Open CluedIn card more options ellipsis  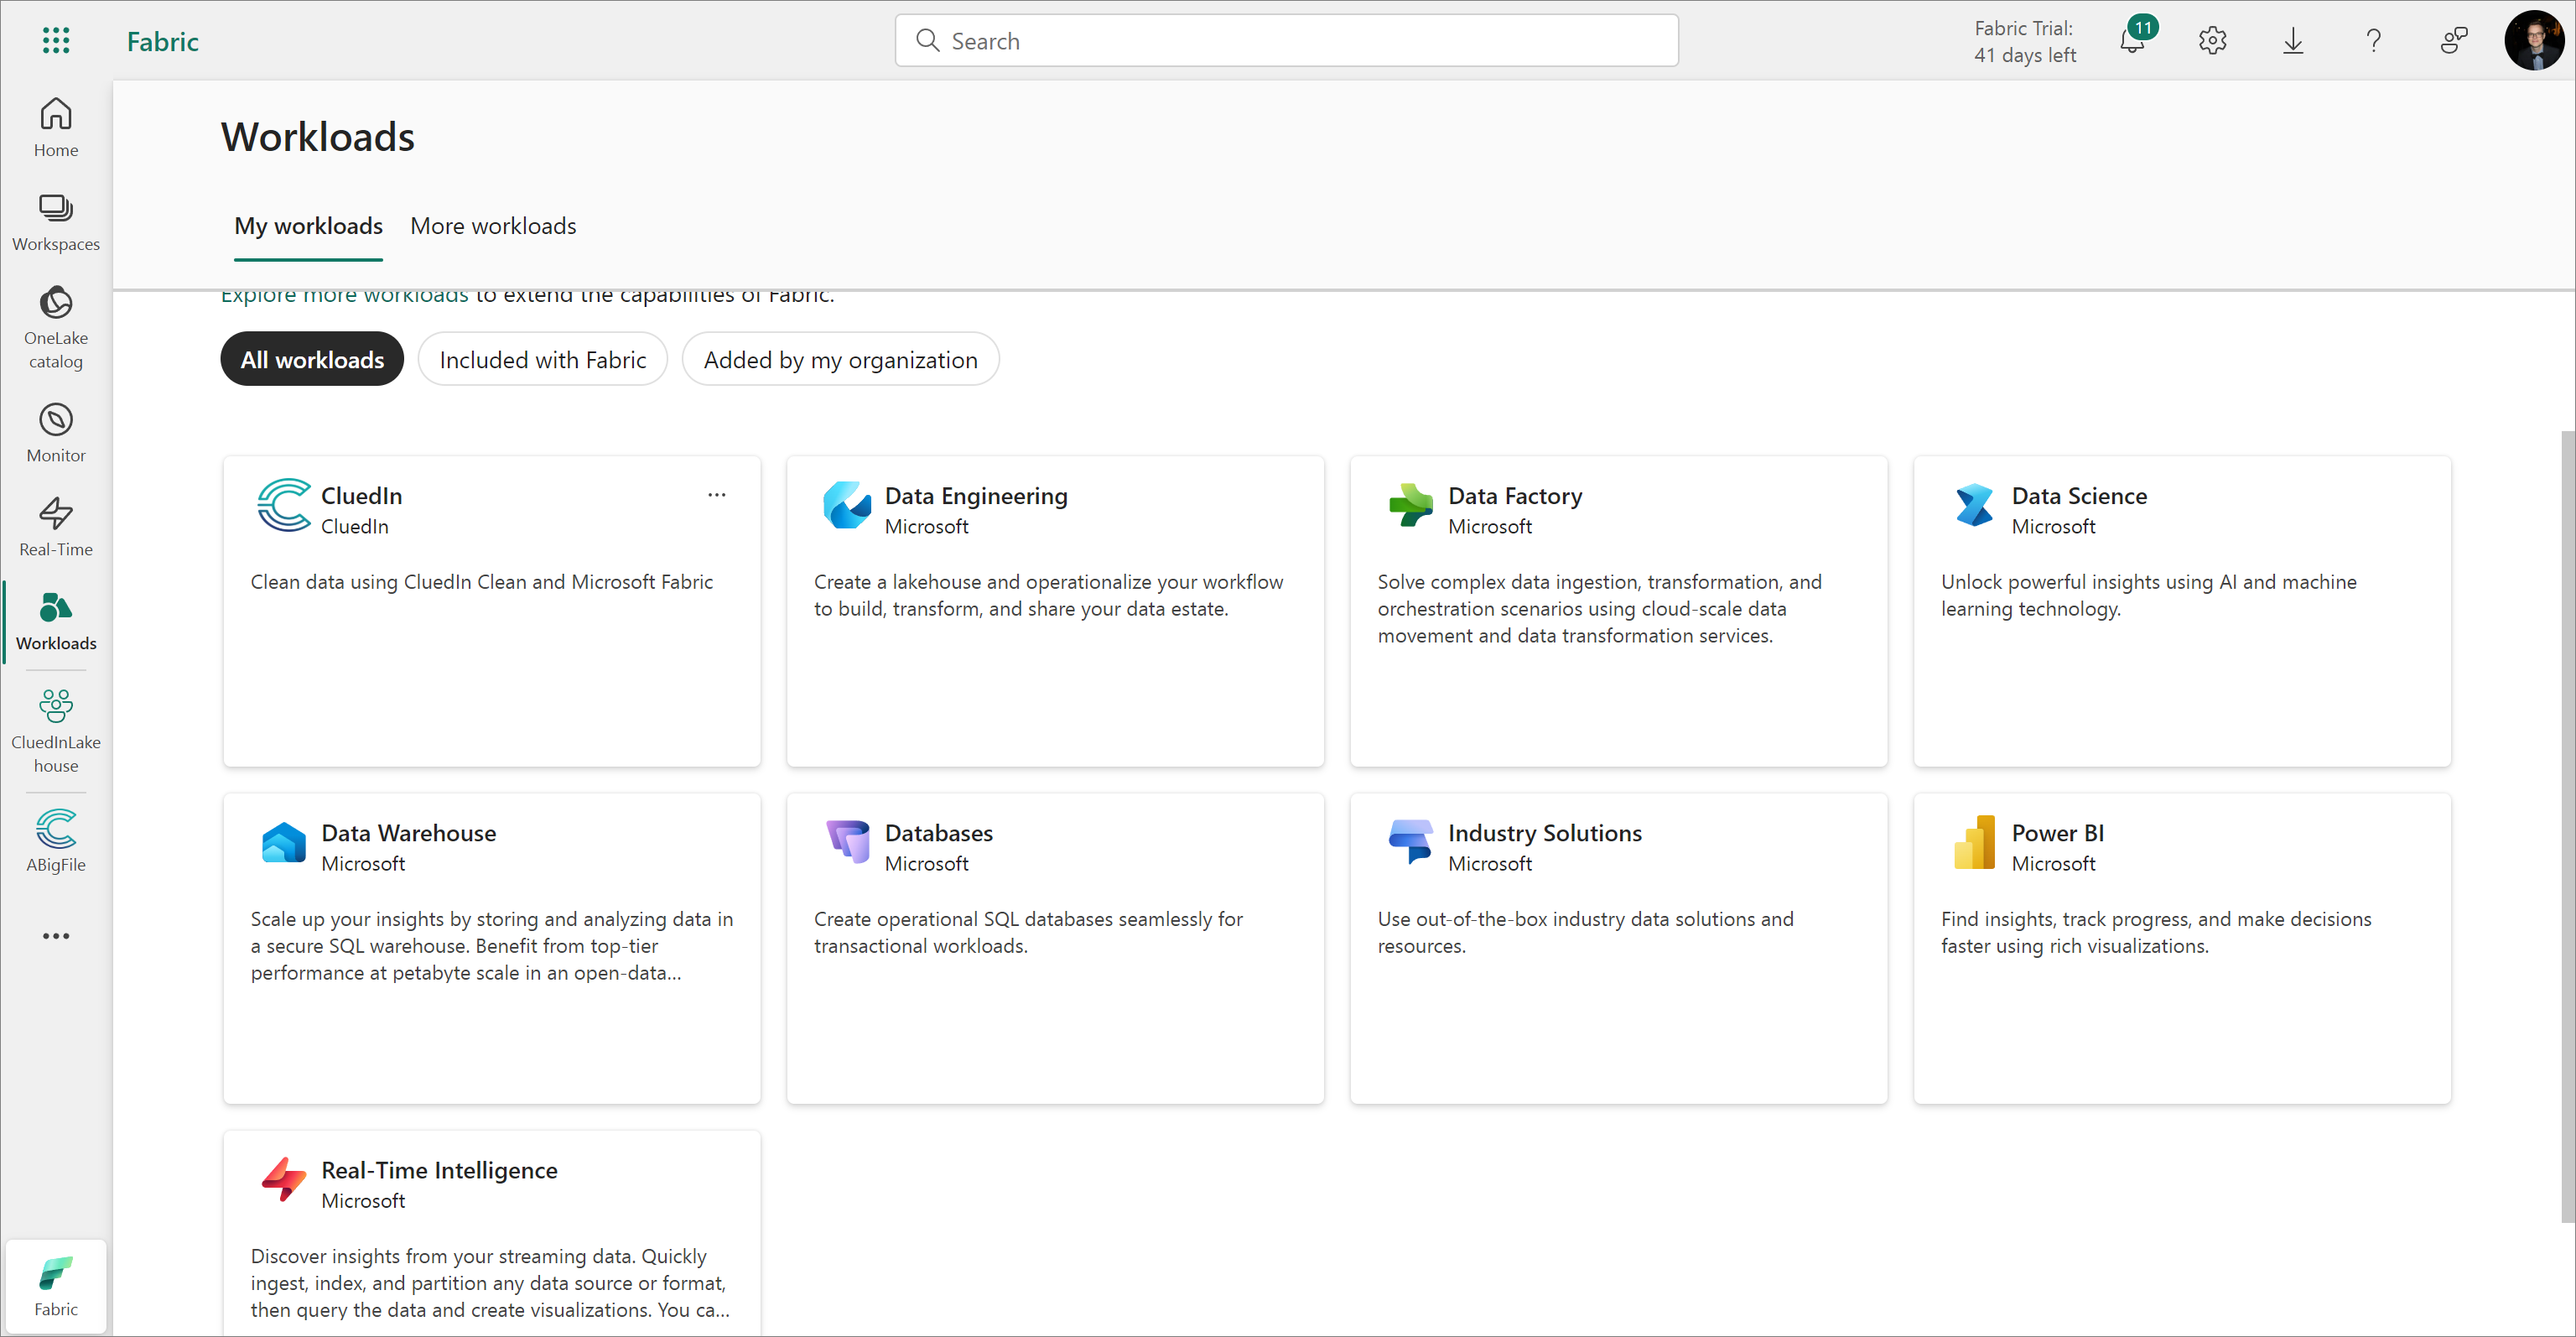pos(716,495)
